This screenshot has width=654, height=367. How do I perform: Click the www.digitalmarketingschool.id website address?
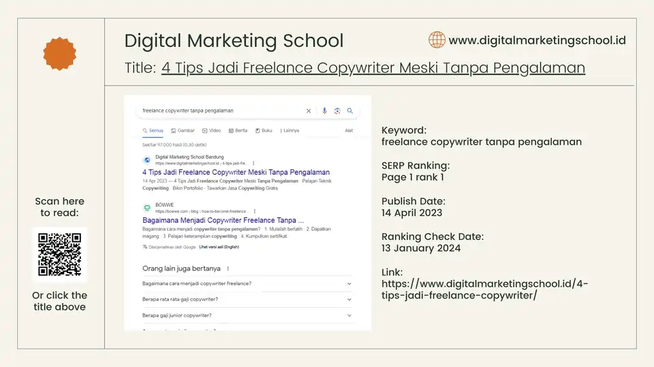coord(538,40)
